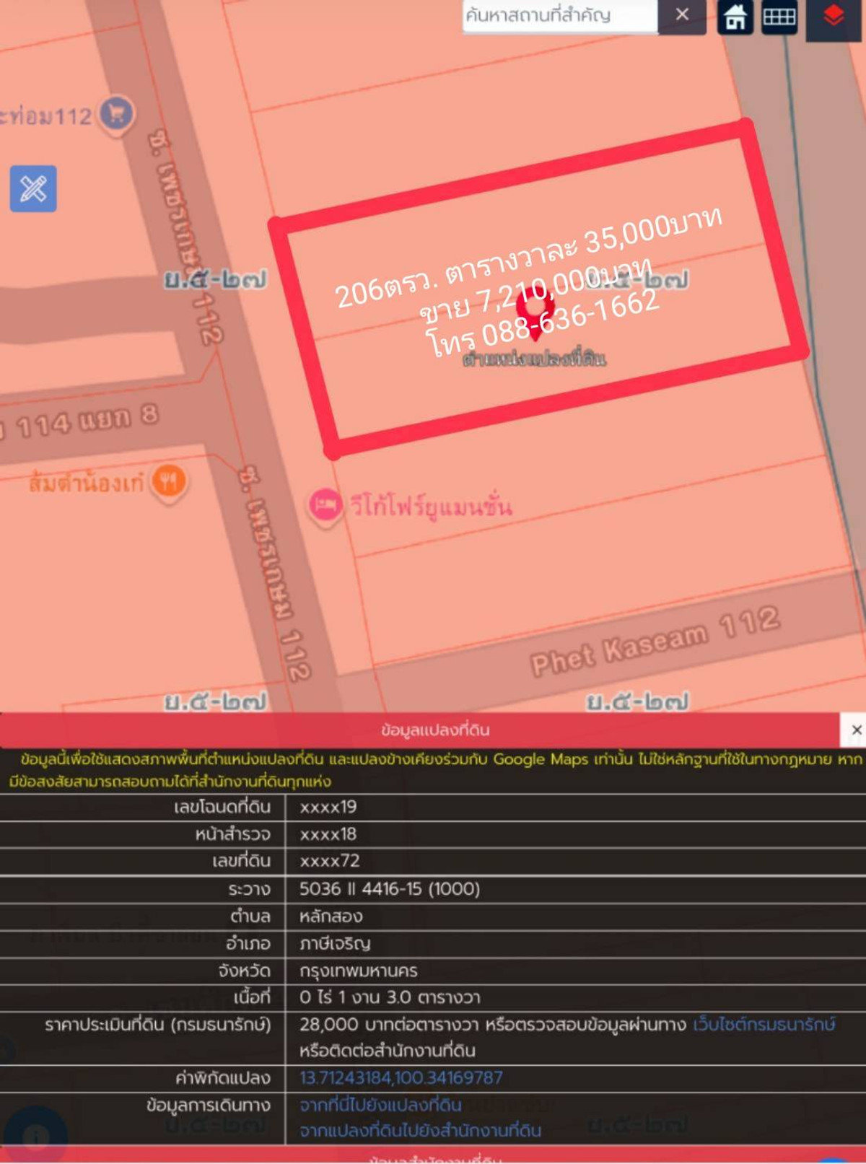
Task: Click the ข้อมูลแปลงที่ดิน panel header
Action: click(x=434, y=730)
